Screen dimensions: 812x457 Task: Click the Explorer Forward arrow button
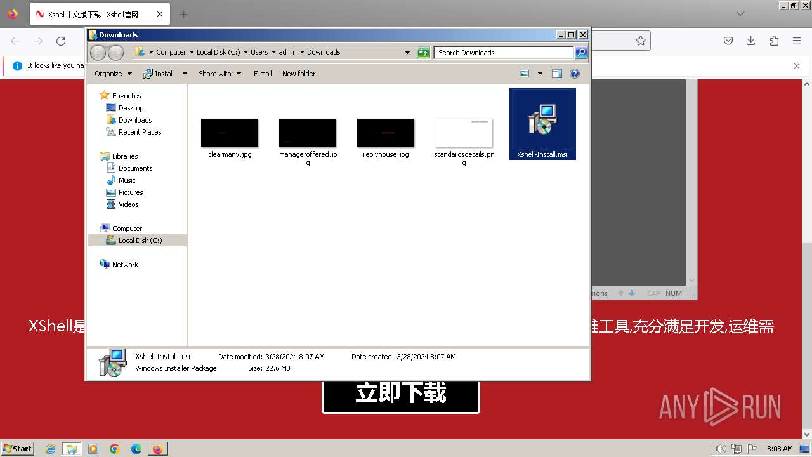115,53
